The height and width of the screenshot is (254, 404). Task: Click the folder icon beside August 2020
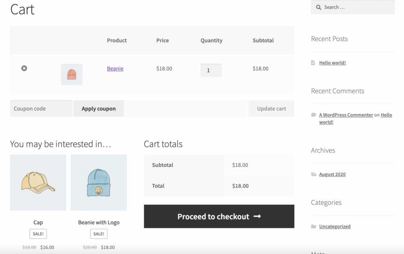coord(314,174)
